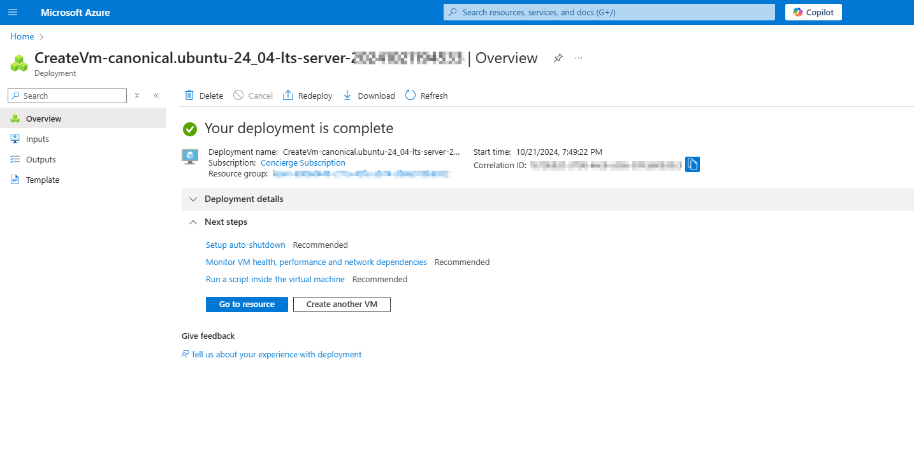The image size is (914, 458).
Task: Click the Copilot button
Action: (x=813, y=12)
